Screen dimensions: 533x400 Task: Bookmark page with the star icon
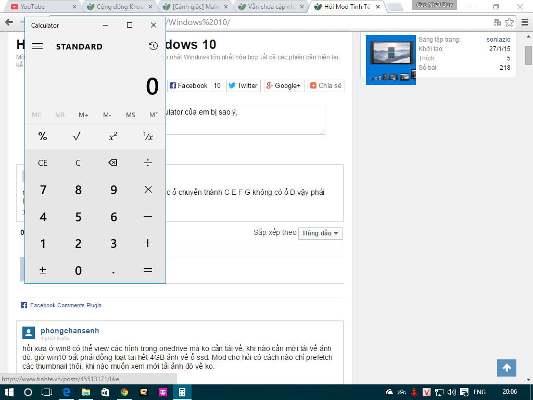click(x=510, y=22)
